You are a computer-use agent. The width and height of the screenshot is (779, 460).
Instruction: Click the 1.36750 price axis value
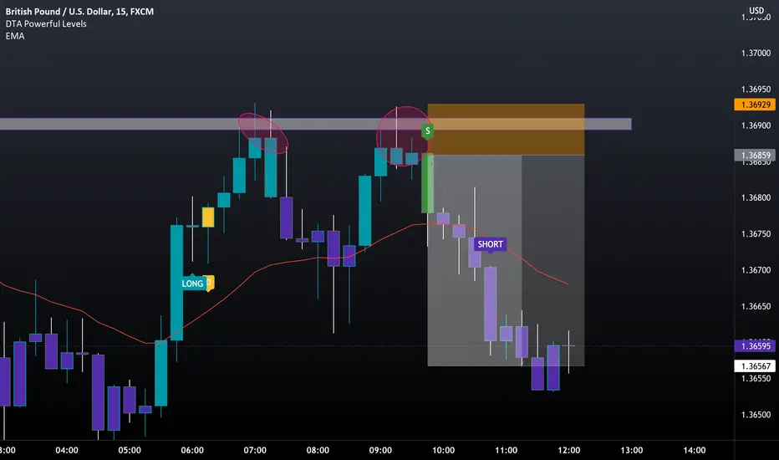pos(756,234)
